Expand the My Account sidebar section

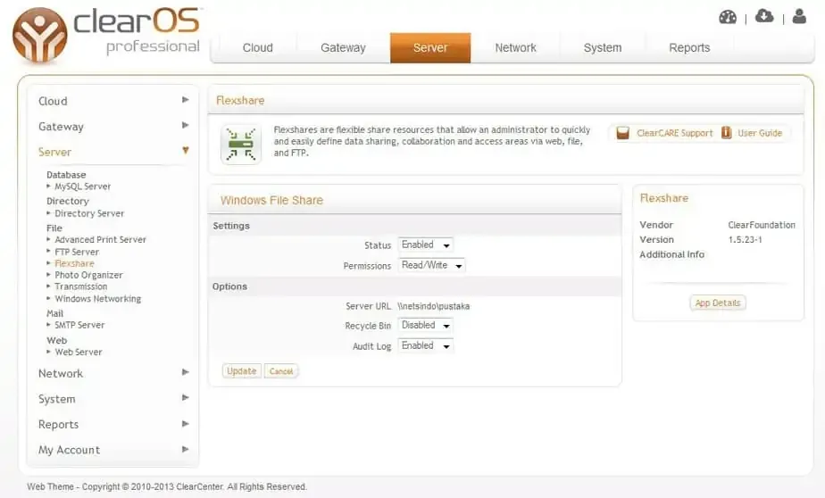point(113,450)
